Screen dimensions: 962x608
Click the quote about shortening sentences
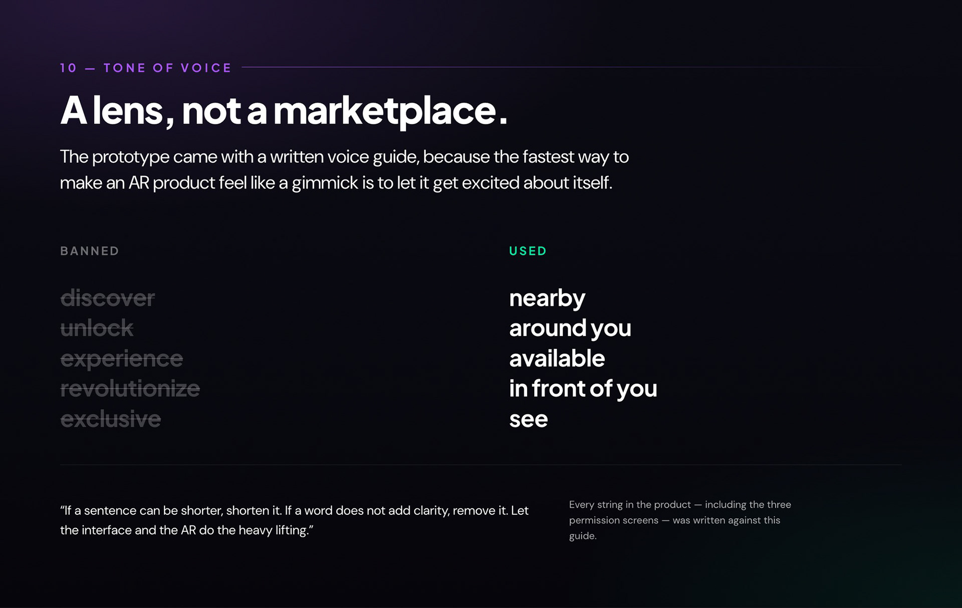click(295, 520)
